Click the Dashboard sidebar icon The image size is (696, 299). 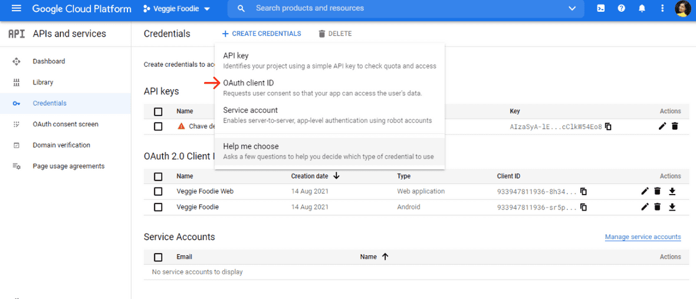click(17, 61)
